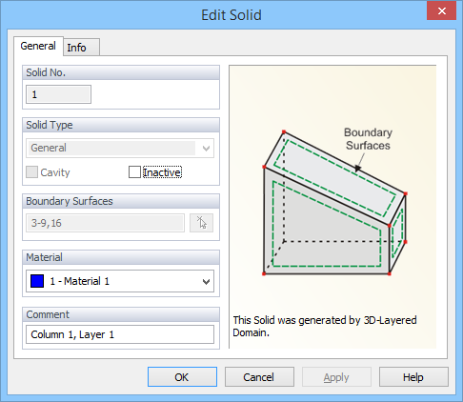Expand the Solid Type dropdown arrow

coord(206,149)
